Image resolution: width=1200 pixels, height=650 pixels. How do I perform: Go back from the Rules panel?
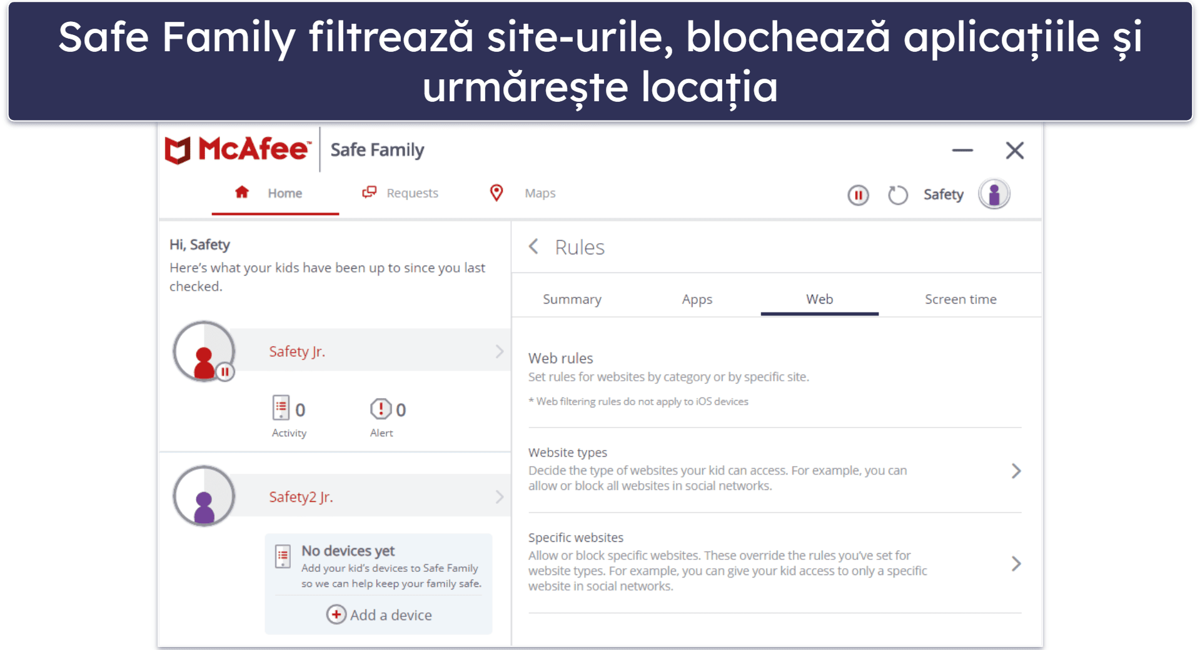533,247
